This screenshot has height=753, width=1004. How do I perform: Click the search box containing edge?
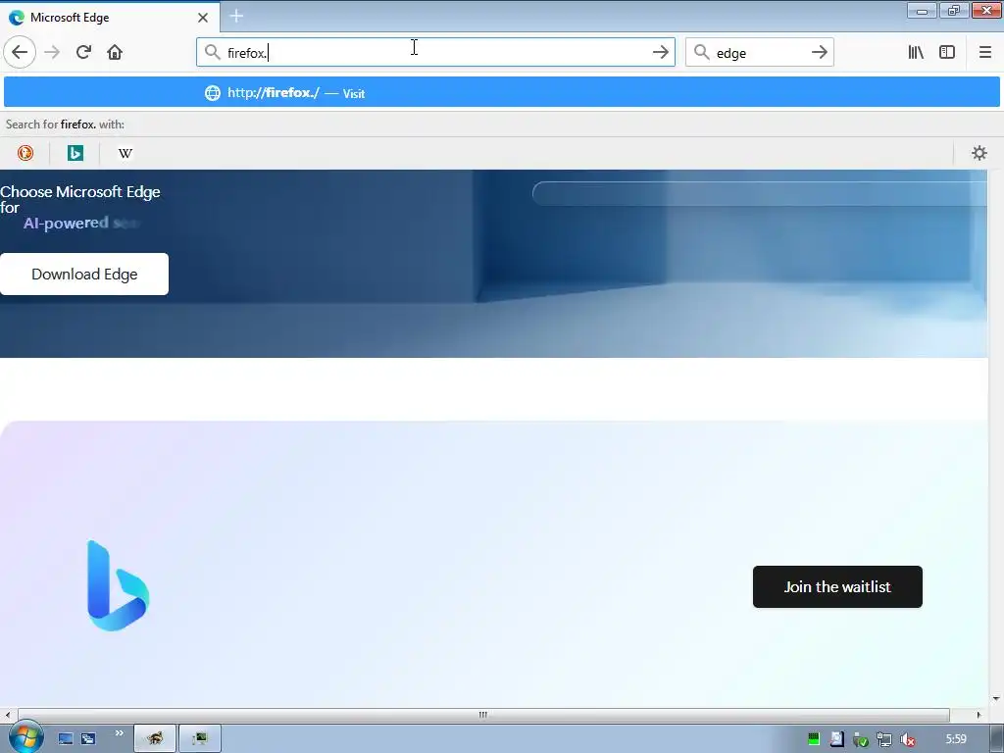pyautogui.click(x=760, y=53)
